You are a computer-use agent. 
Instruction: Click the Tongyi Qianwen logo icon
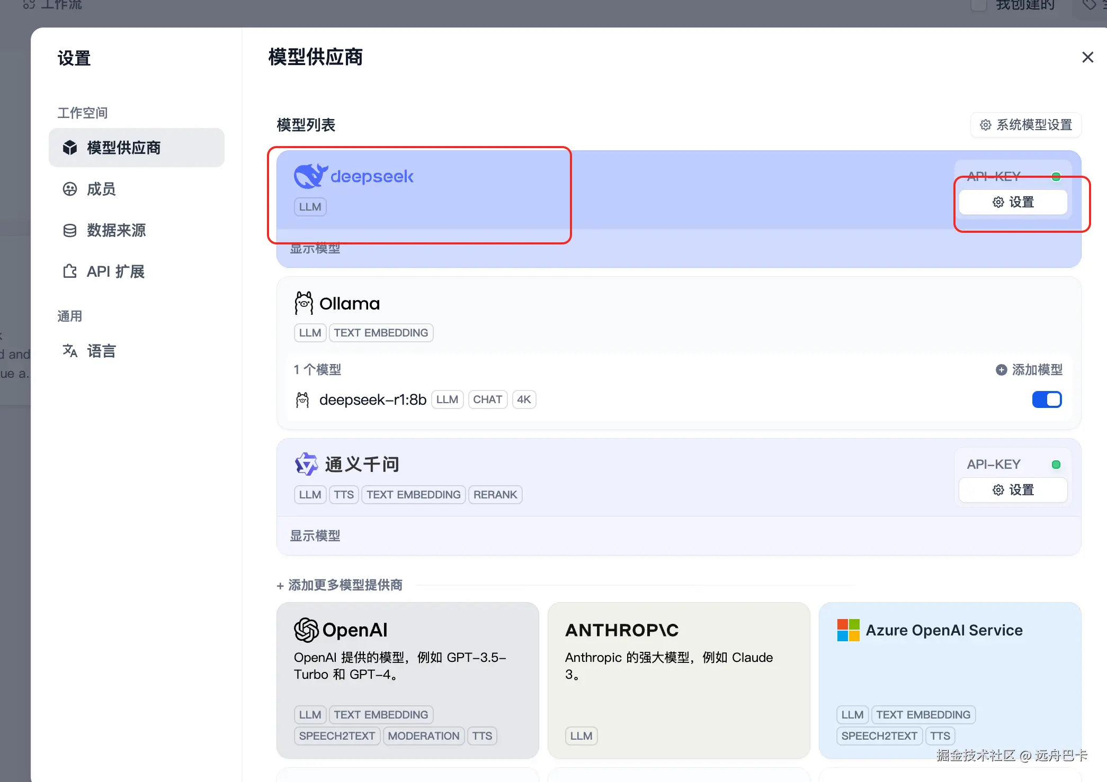(306, 464)
